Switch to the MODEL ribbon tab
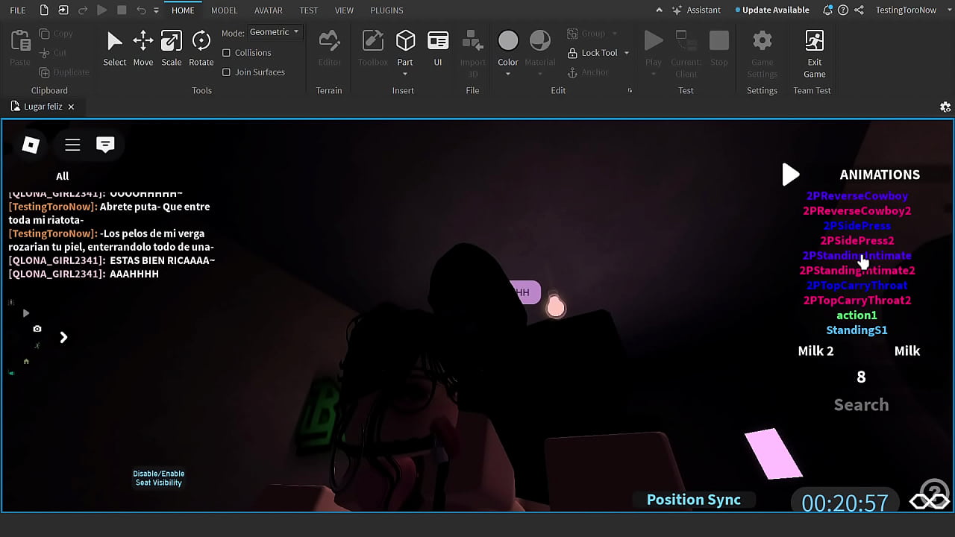The width and height of the screenshot is (955, 537). click(224, 10)
